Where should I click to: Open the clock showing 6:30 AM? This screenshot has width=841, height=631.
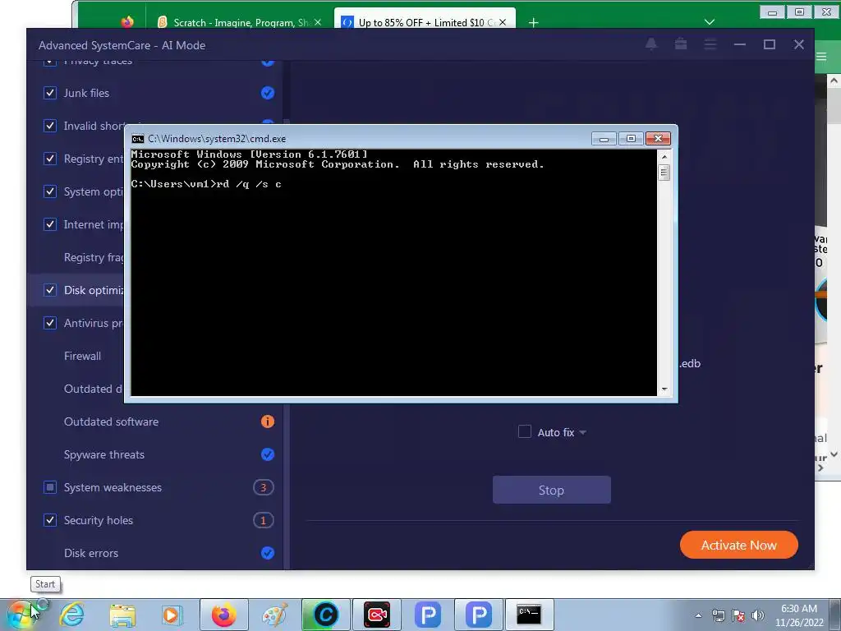[x=799, y=615]
